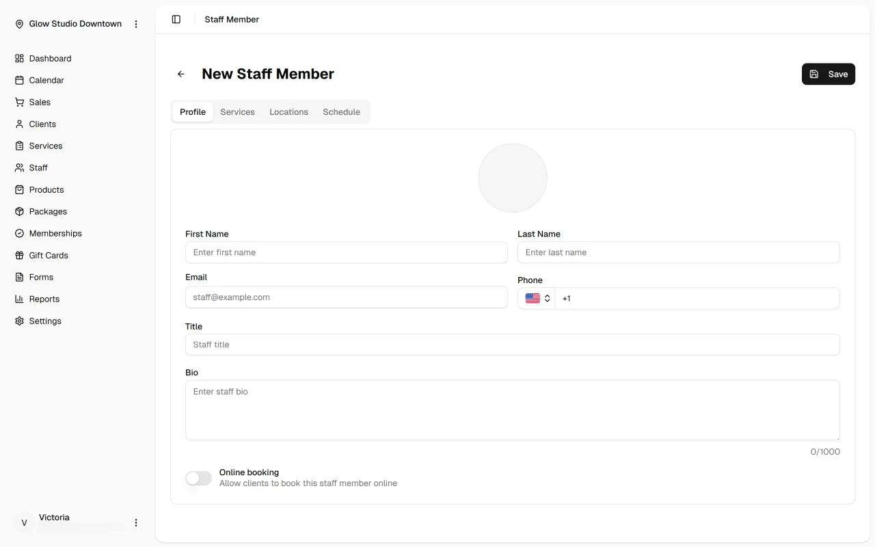This screenshot has height=547, width=875.
Task: Click the floppy disk icon in Save
Action: [814, 75]
